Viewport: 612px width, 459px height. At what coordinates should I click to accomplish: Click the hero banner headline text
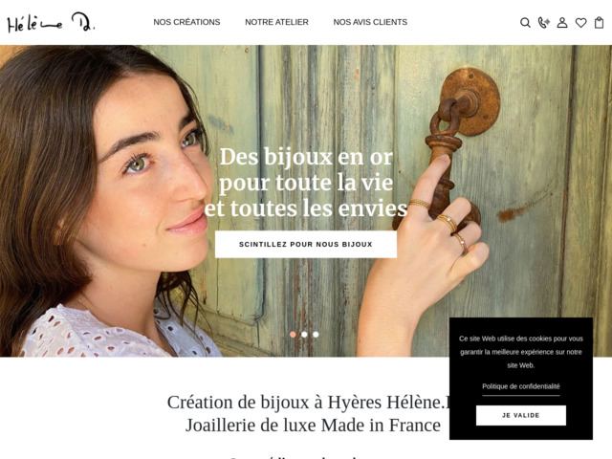coord(306,183)
